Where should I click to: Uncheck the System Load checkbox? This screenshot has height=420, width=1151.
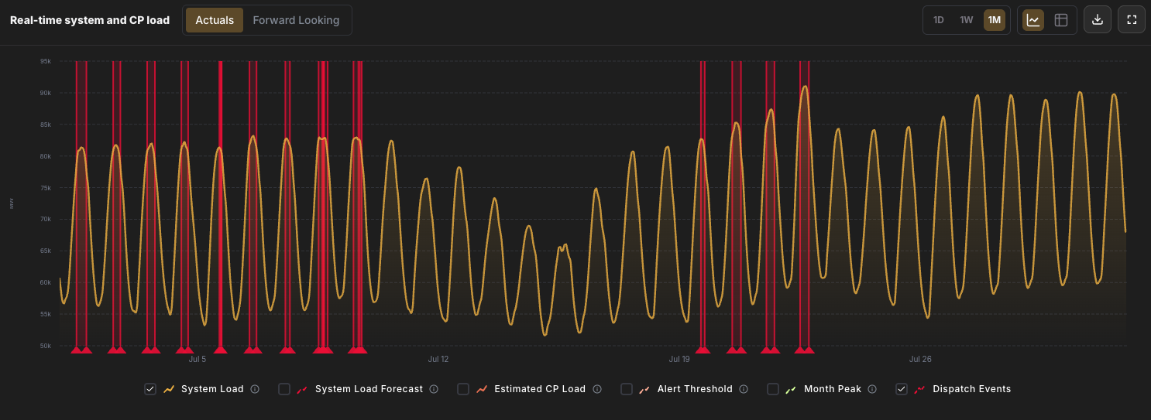pyautogui.click(x=150, y=389)
